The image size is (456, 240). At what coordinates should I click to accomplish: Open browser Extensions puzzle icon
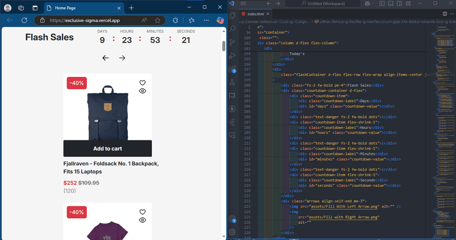(x=175, y=20)
